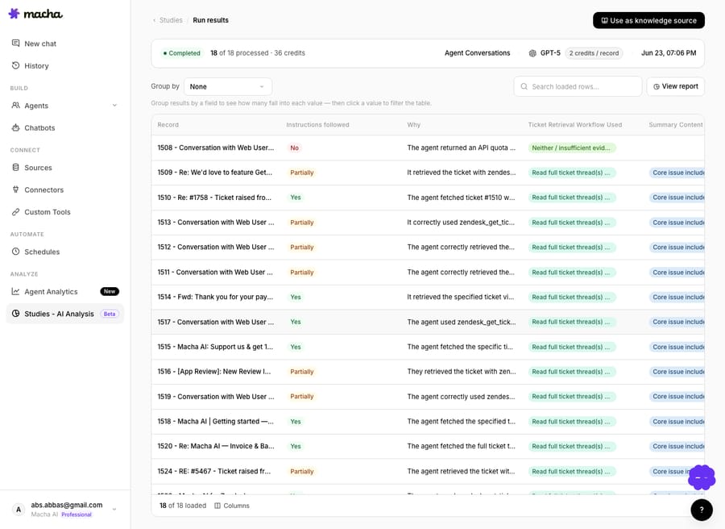Click the Record column header
The height and width of the screenshot is (529, 725).
pyautogui.click(x=168, y=125)
